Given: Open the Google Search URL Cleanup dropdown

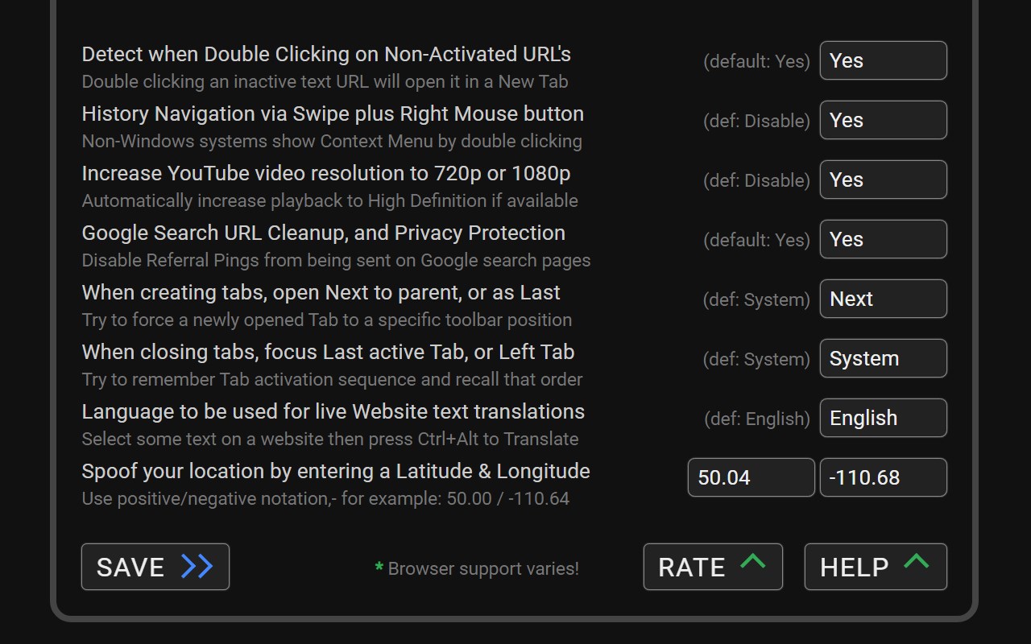Looking at the screenshot, I should tap(884, 239).
